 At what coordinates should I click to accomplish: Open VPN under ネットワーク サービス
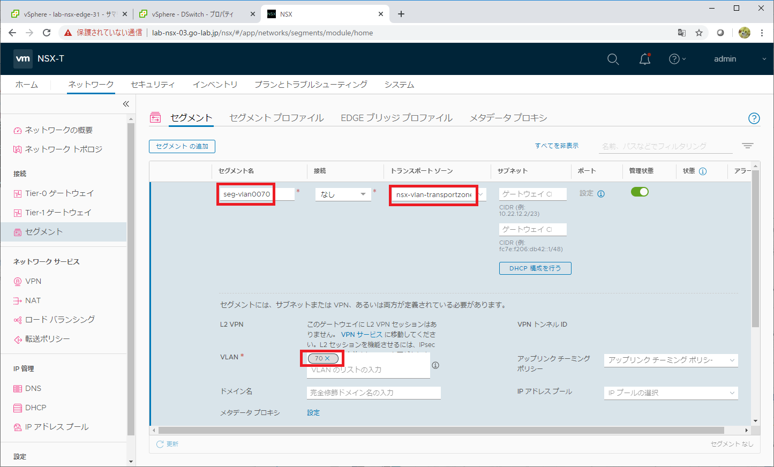tap(33, 281)
